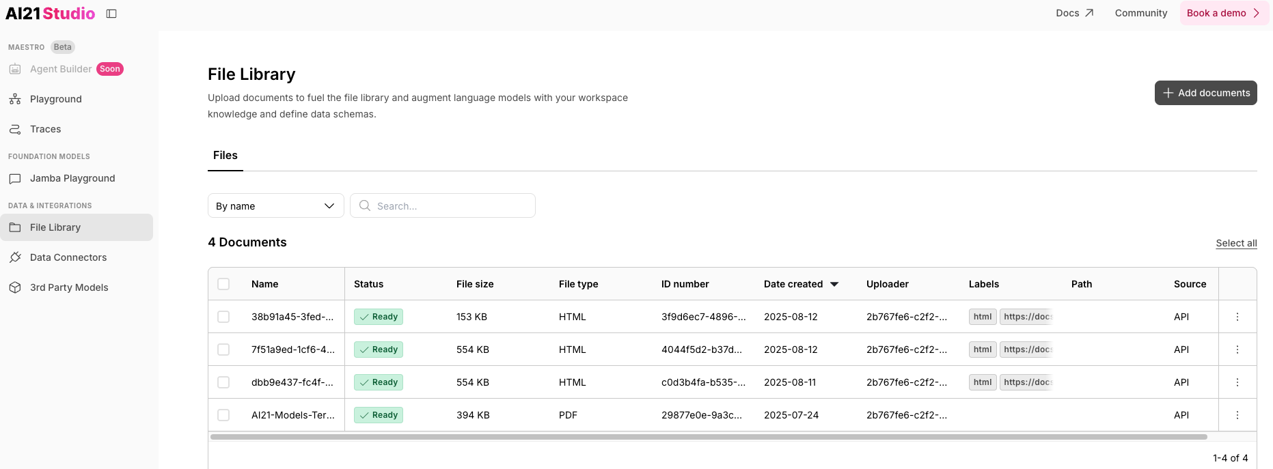This screenshot has width=1273, height=469.
Task: Click the Book a demo button
Action: (1224, 13)
